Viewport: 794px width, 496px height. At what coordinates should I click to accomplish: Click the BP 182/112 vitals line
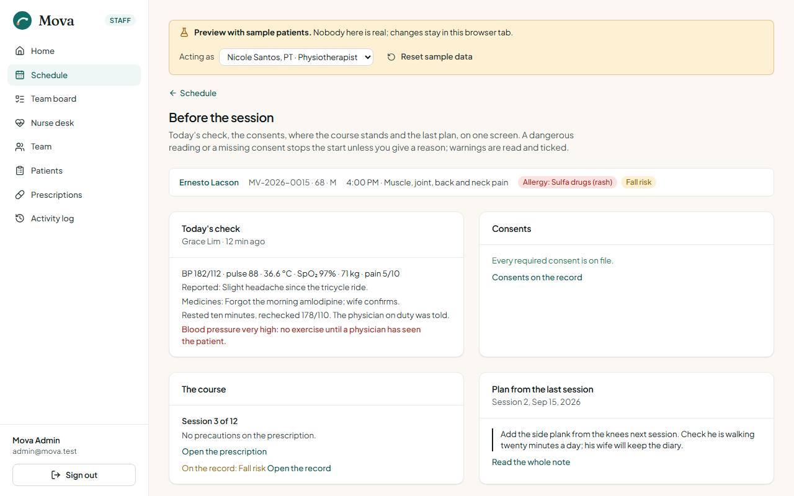[x=291, y=273]
